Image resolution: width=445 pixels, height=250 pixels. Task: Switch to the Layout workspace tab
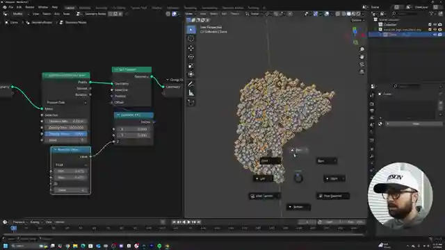tap(70, 8)
